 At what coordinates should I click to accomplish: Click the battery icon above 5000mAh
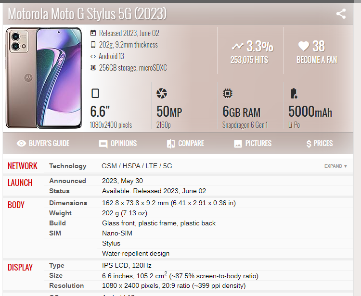(x=293, y=93)
